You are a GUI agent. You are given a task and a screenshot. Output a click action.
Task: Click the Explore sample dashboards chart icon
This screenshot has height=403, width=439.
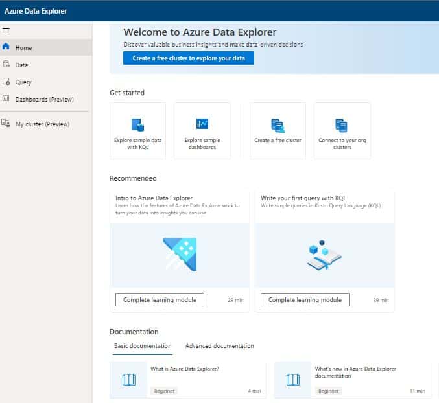202,124
